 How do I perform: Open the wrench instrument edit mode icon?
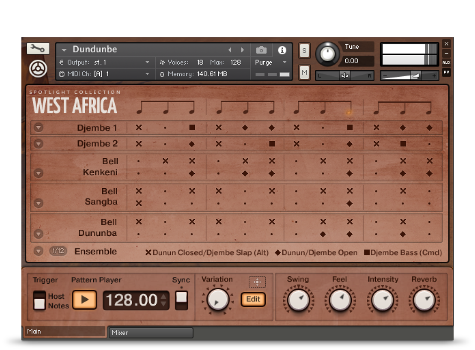tap(38, 48)
